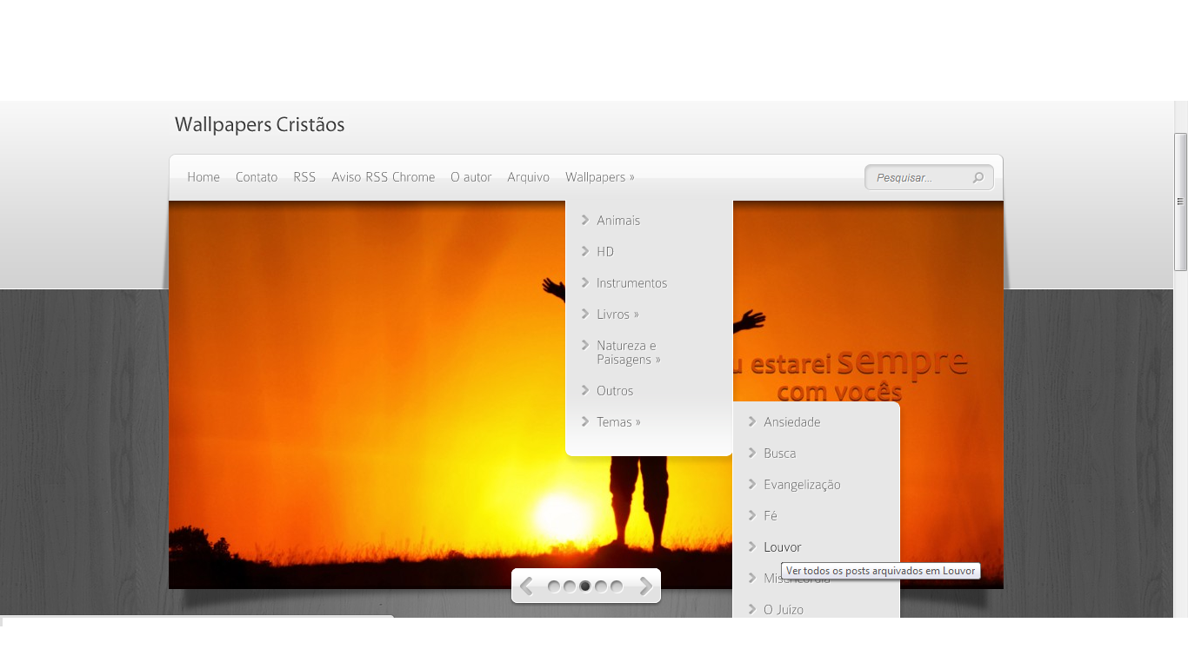The width and height of the screenshot is (1188, 669).
Task: Click chevron icon beside HD
Action: [x=585, y=251]
